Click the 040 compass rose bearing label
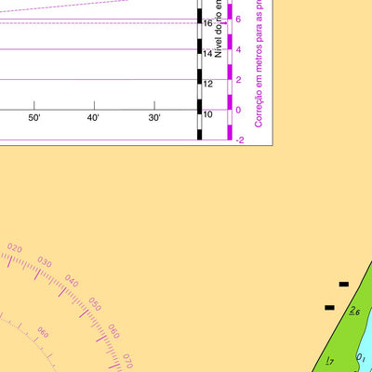 pos(72,281)
